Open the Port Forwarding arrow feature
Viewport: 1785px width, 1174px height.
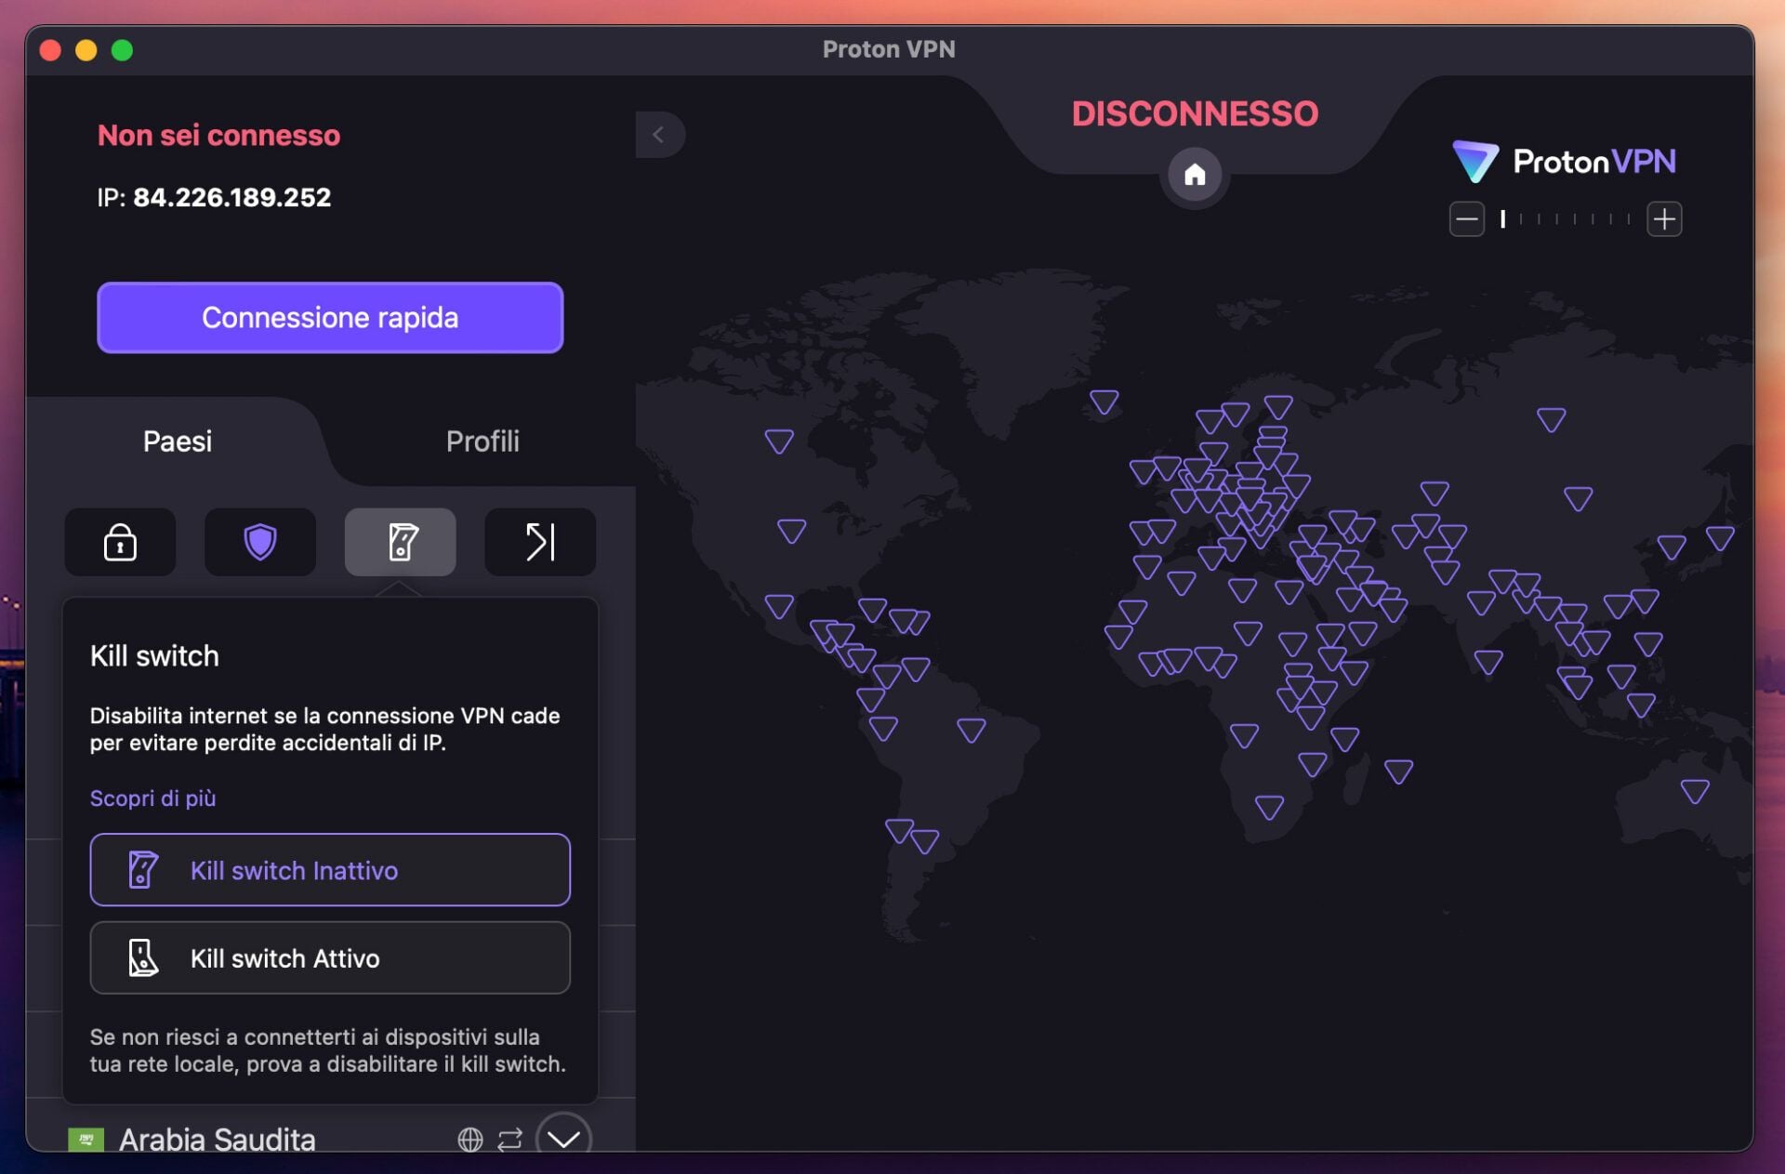540,542
